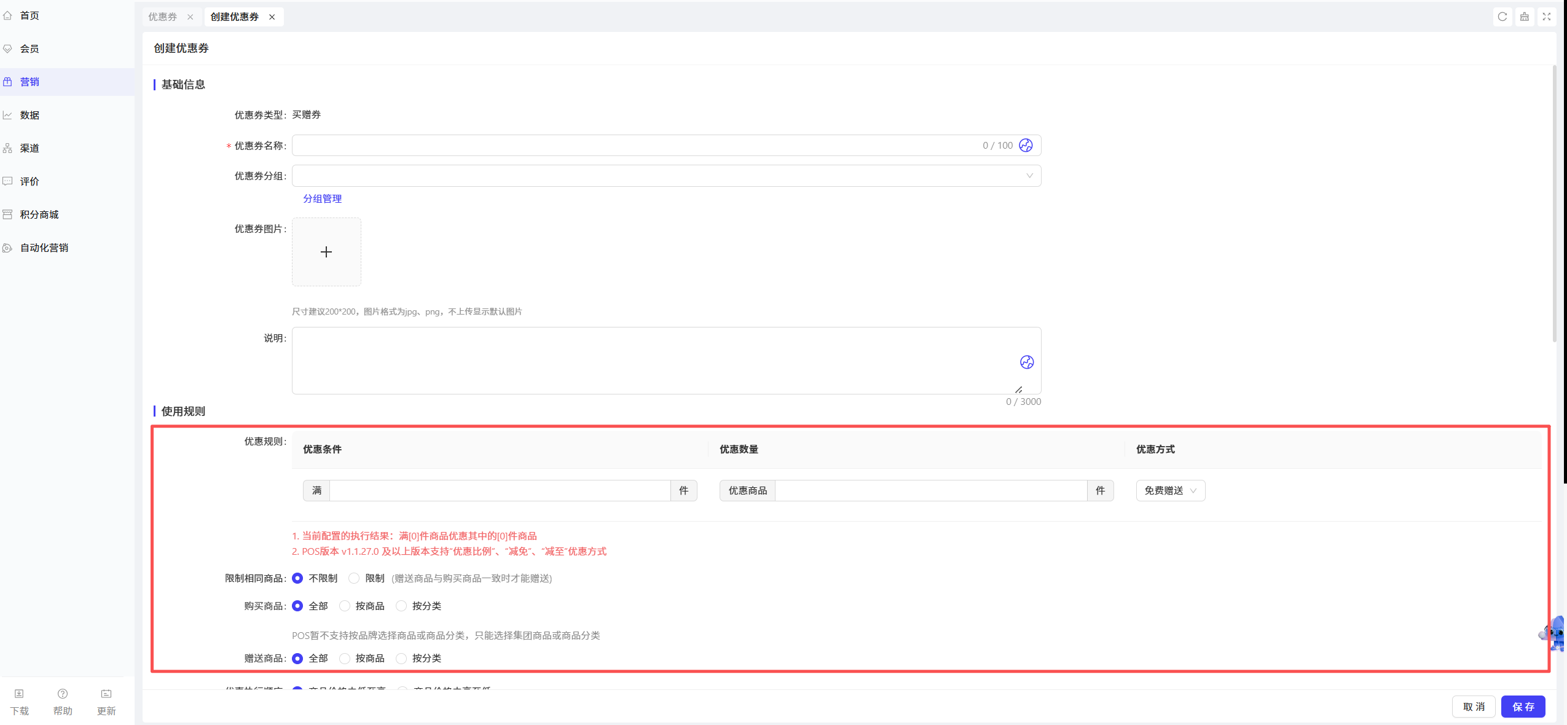Select 按商品 for 购买商品
The width and height of the screenshot is (1567, 725).
click(x=345, y=606)
